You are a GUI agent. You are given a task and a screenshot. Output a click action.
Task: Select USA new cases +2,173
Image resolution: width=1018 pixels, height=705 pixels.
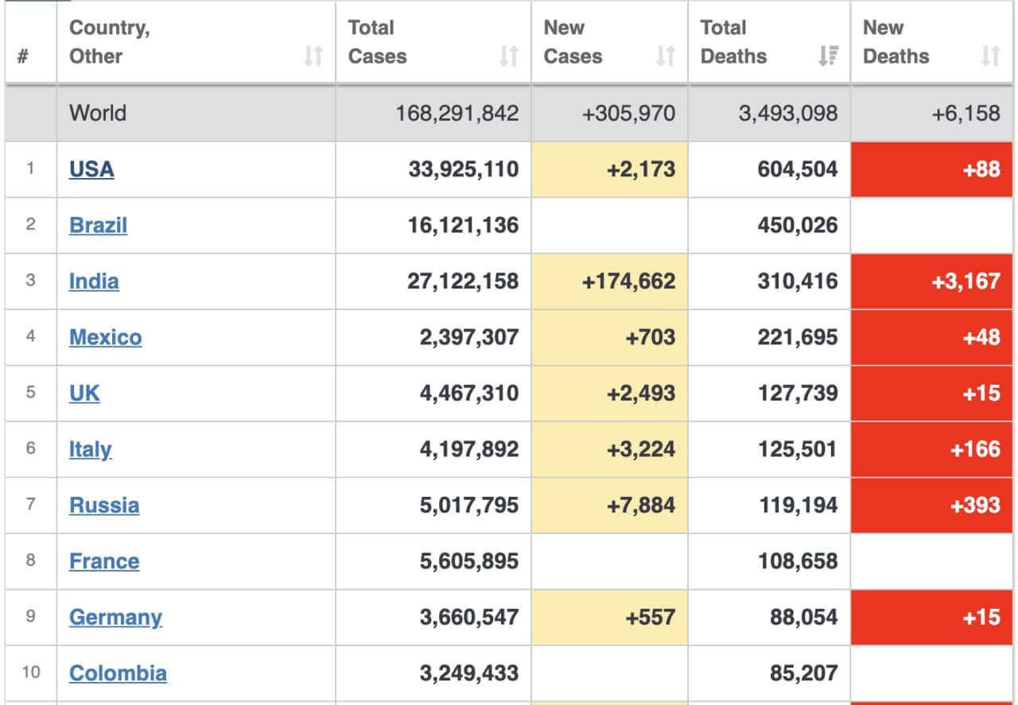(x=641, y=169)
